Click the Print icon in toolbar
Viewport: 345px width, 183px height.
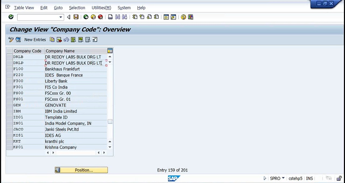110,17
